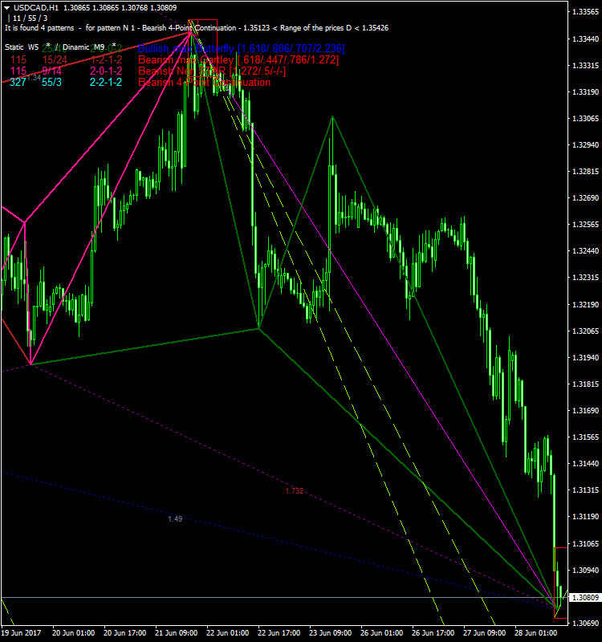Image resolution: width=602 pixels, height=642 pixels.
Task: Click the cyan 2-2-1-2 pattern code
Action: pyautogui.click(x=105, y=83)
